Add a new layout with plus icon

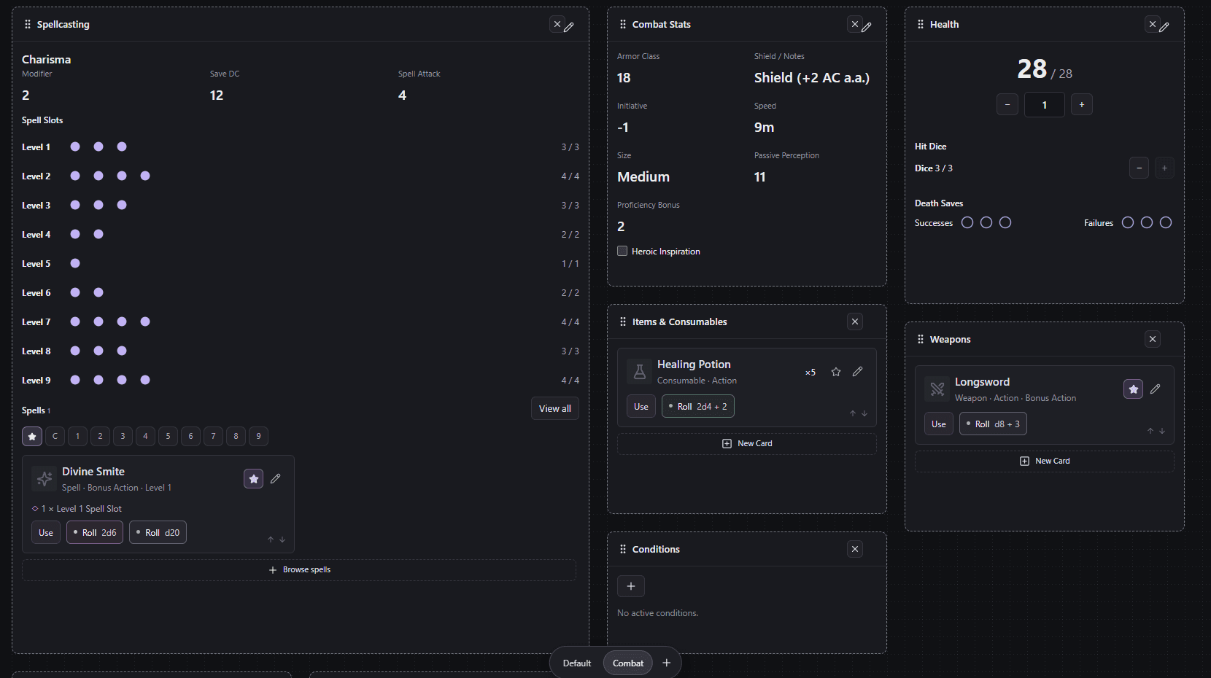click(x=666, y=663)
